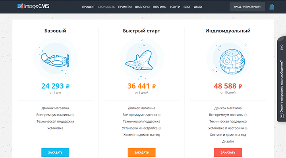Open info icon for Быстрый старт премиум плагины
Viewport: 286px width, 158px height.
pos(159,115)
